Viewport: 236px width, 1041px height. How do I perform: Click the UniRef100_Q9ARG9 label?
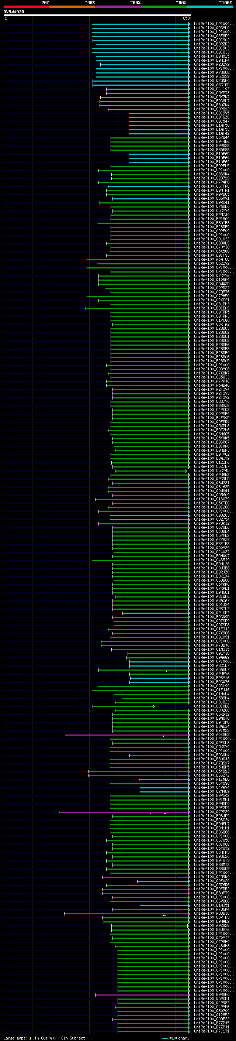(212, 657)
